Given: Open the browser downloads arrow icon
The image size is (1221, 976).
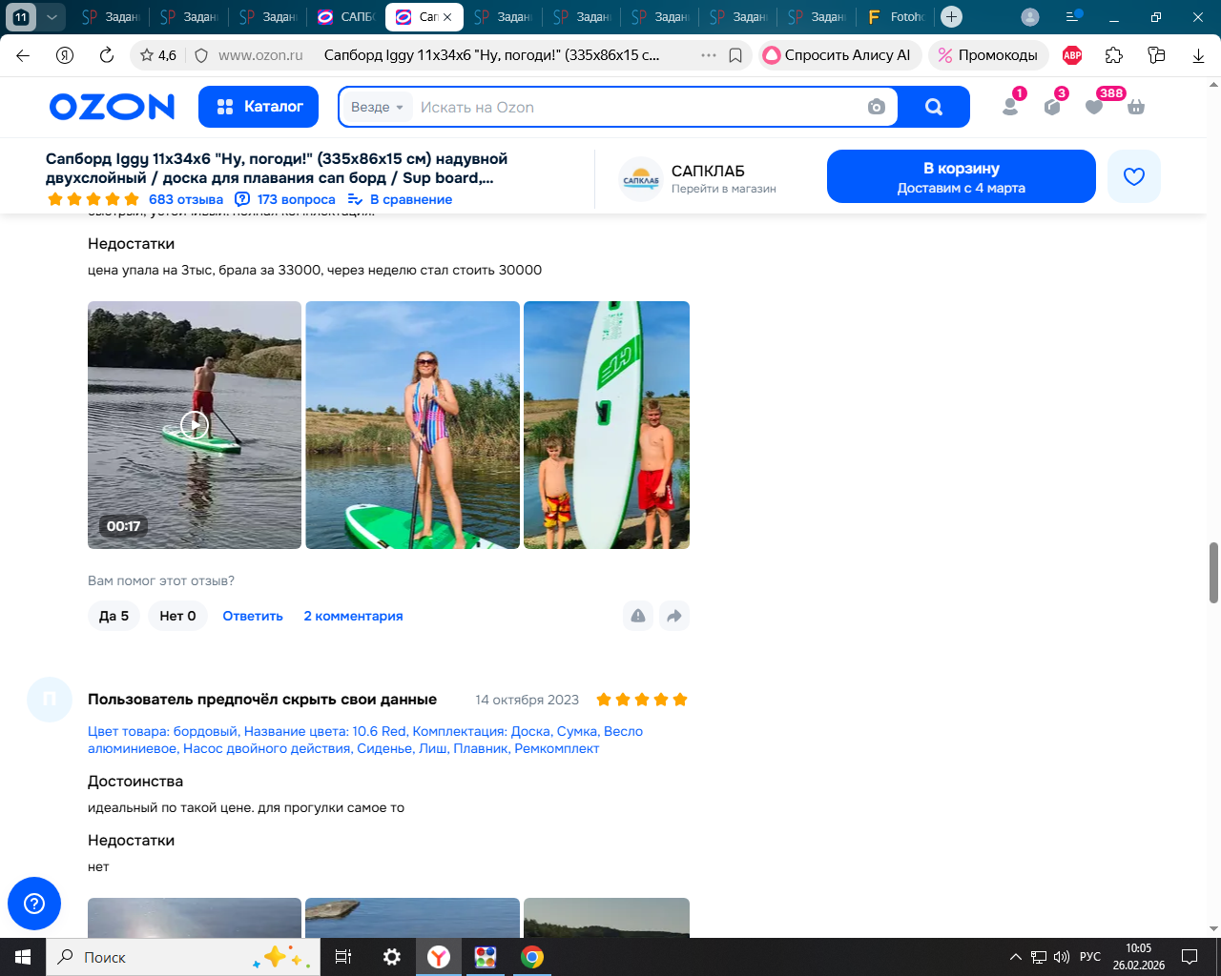Looking at the screenshot, I should coord(1198,55).
